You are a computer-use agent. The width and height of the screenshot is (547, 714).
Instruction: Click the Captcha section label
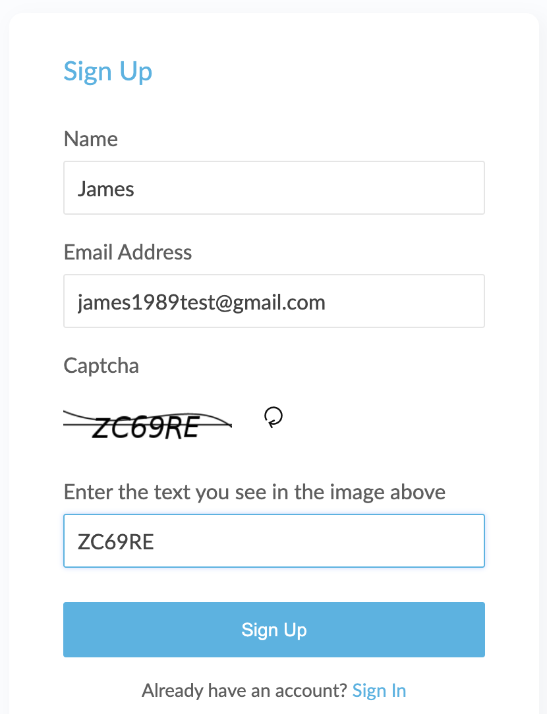pos(101,366)
